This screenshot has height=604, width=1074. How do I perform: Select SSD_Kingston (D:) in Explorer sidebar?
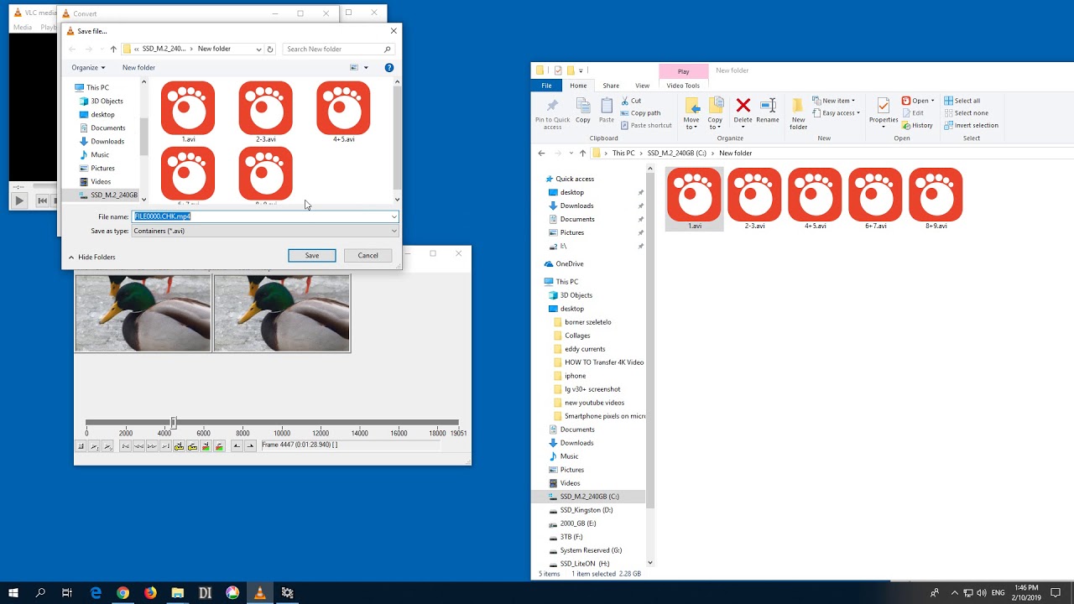[x=586, y=510]
